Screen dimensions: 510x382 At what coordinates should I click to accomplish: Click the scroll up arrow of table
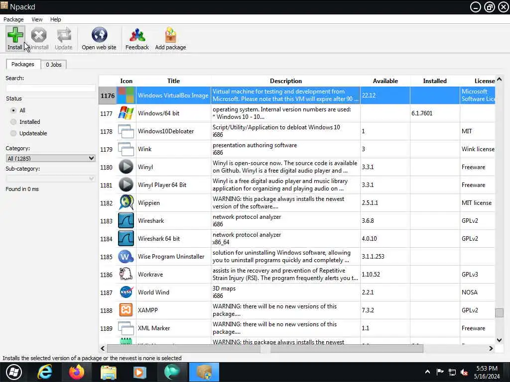tap(499, 79)
